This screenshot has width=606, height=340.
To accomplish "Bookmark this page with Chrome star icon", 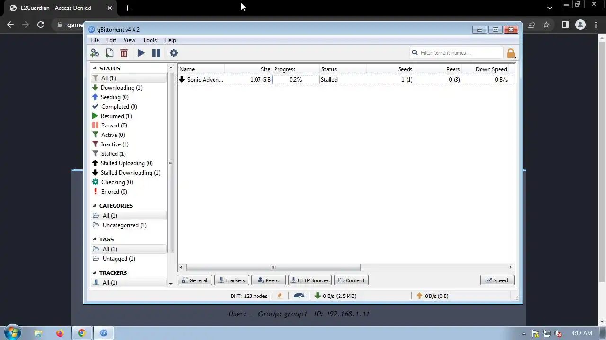I will pyautogui.click(x=546, y=25).
